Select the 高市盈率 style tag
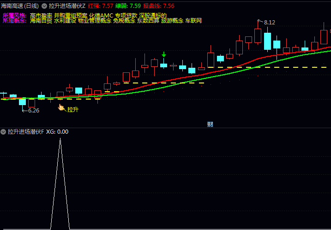This screenshot has height=230, width=331. coord(41,16)
